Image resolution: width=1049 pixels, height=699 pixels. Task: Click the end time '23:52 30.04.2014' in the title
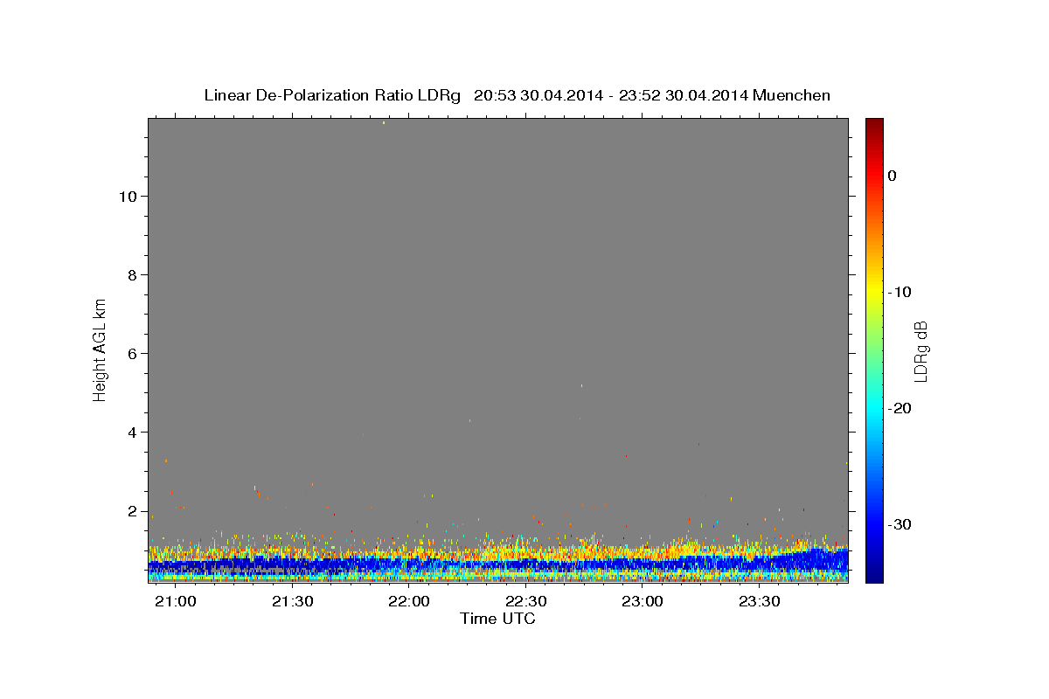[x=683, y=95]
